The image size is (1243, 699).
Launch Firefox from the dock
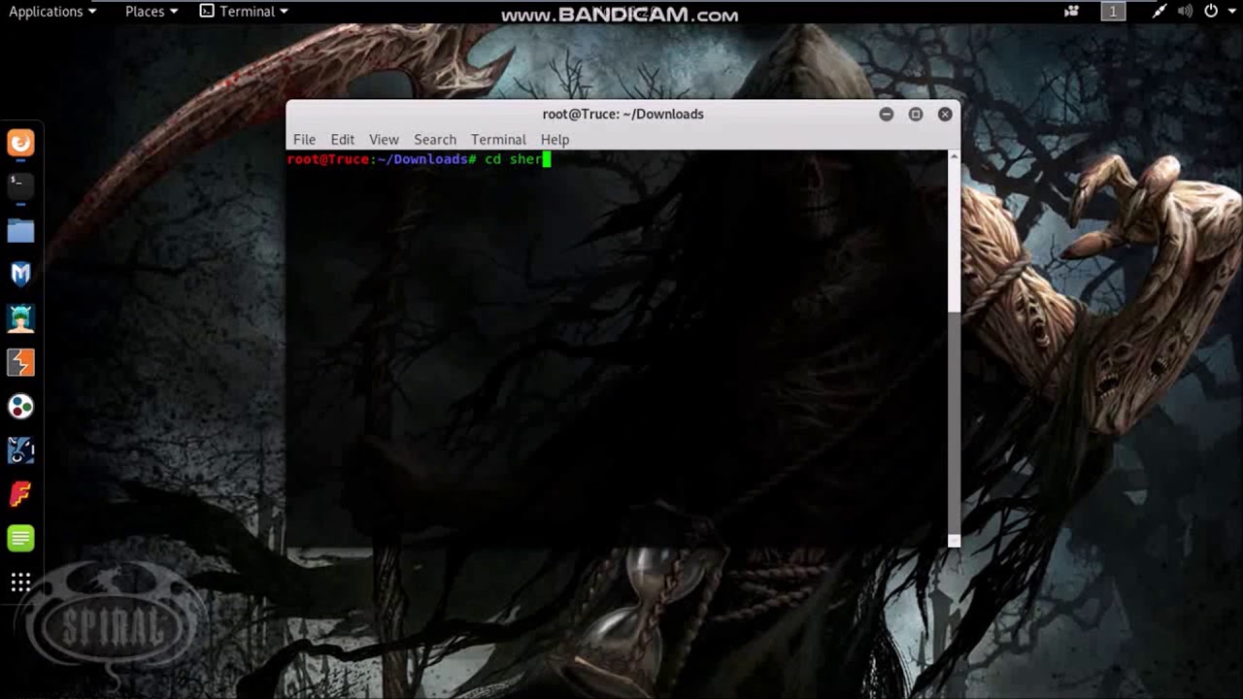point(20,143)
